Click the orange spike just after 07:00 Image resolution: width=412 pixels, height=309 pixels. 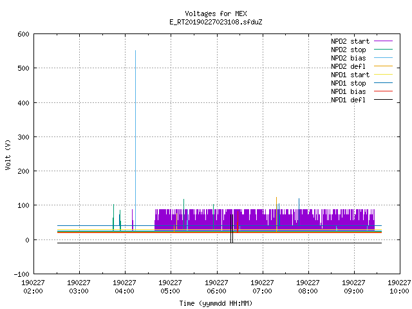(x=276, y=214)
